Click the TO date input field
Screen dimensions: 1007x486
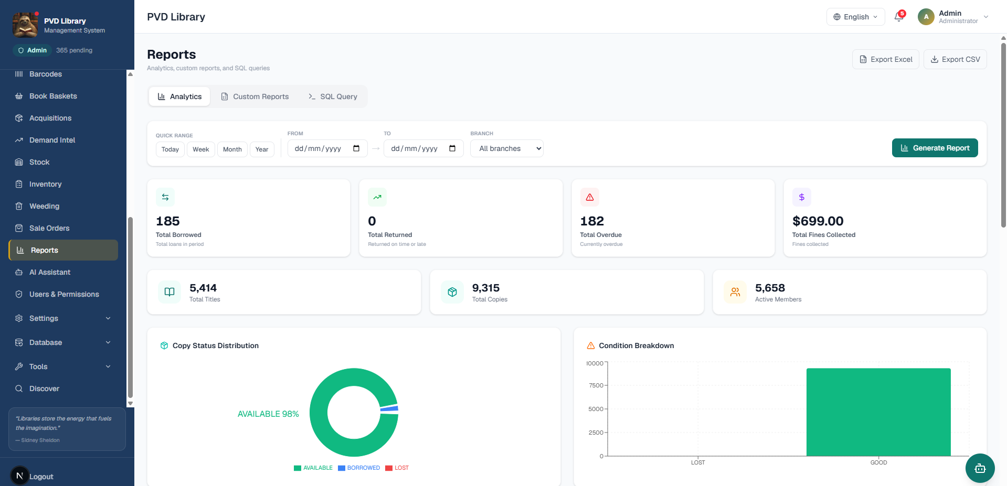pos(423,148)
